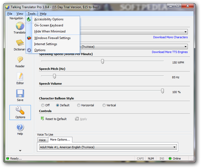This screenshot has width=201, height=168.
Task: Open the View menu
Action: tap(20, 14)
